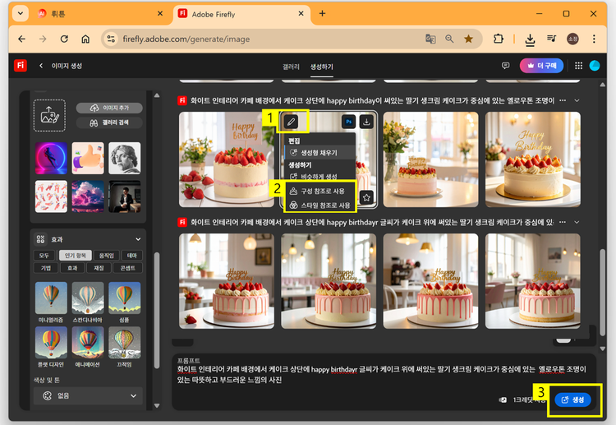Viewport: 616px width, 425px height.
Task: Open image in Photoshop via Ps icon
Action: point(348,122)
